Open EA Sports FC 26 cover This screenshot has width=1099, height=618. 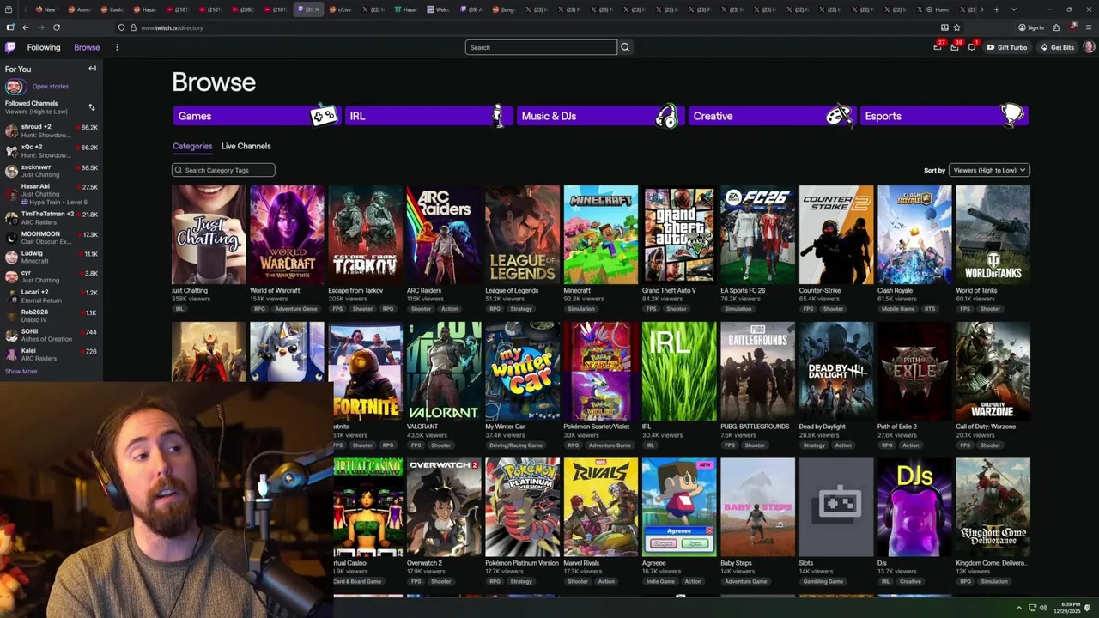(757, 234)
